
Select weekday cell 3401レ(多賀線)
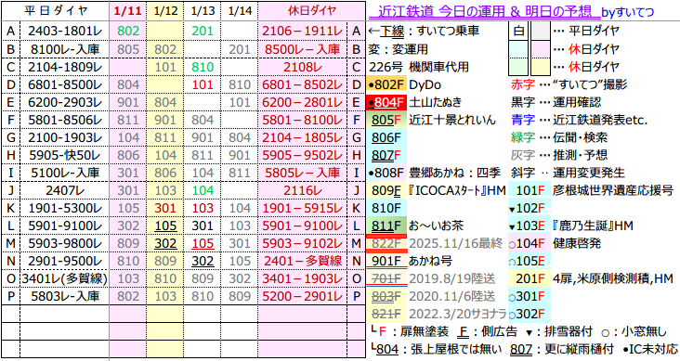(65, 278)
